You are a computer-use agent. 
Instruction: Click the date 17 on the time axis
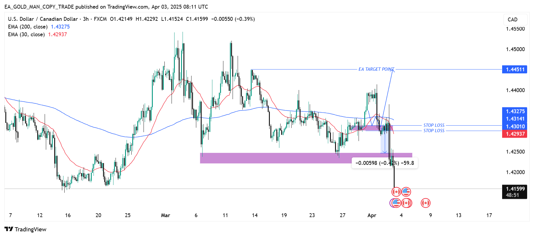(489, 215)
